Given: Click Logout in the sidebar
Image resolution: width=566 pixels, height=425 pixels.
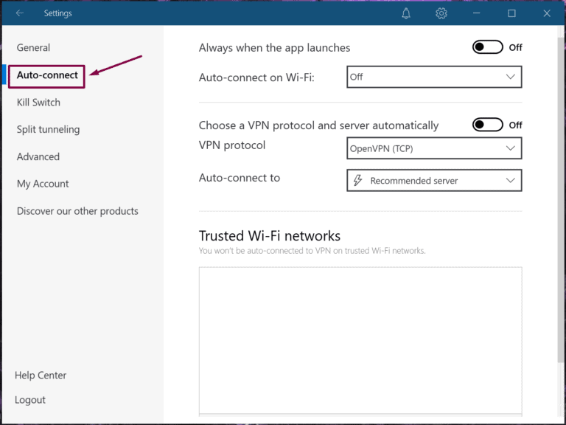Looking at the screenshot, I should coord(30,400).
